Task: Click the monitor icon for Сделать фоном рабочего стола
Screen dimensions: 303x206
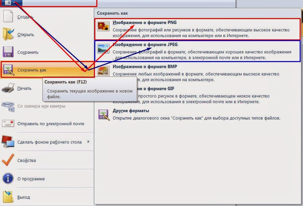Action: pos(8,142)
